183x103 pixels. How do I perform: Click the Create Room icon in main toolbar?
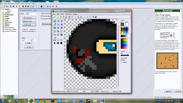(44, 6)
